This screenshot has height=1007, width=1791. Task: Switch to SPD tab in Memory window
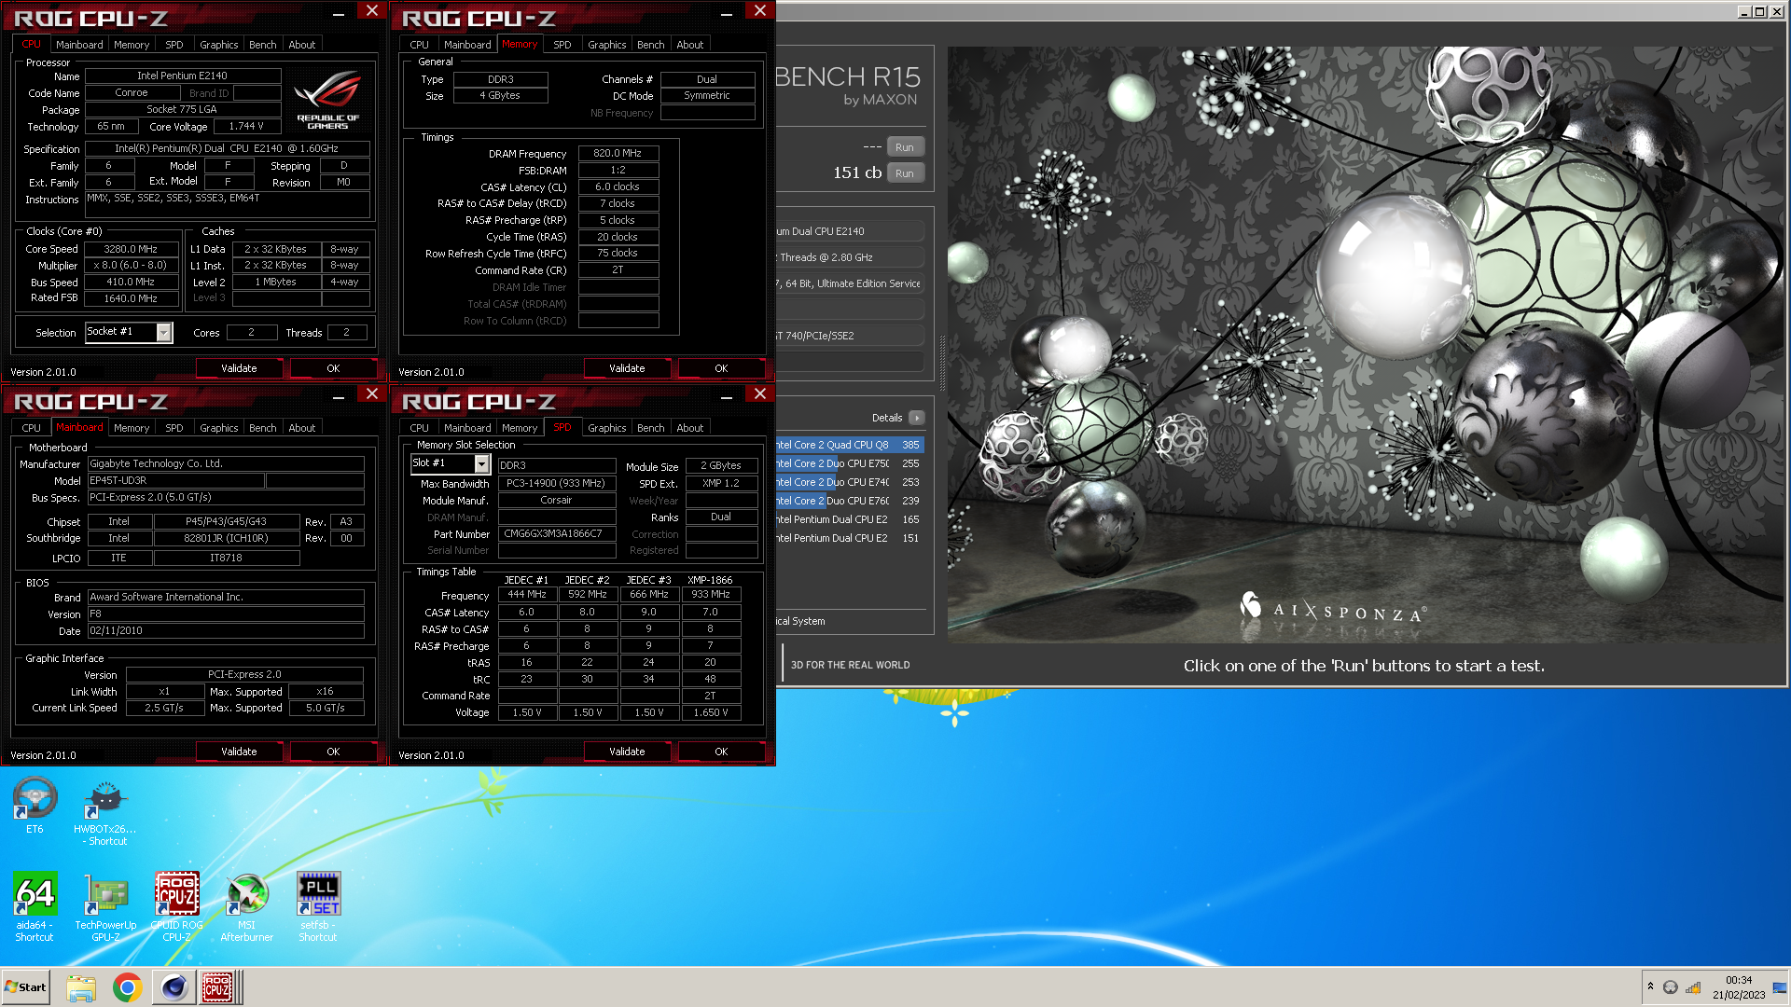click(562, 45)
